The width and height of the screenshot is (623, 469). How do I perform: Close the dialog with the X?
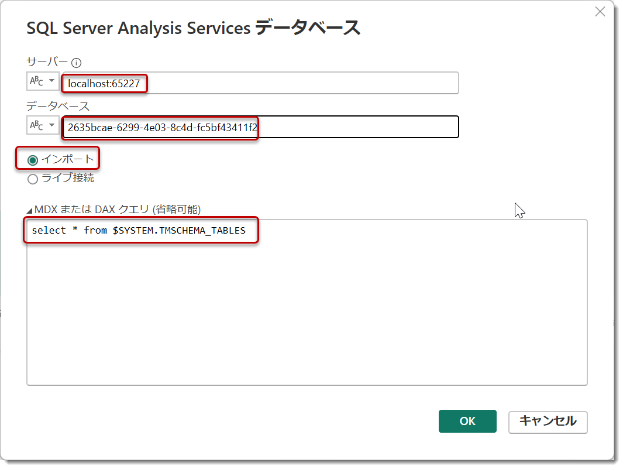tap(600, 12)
